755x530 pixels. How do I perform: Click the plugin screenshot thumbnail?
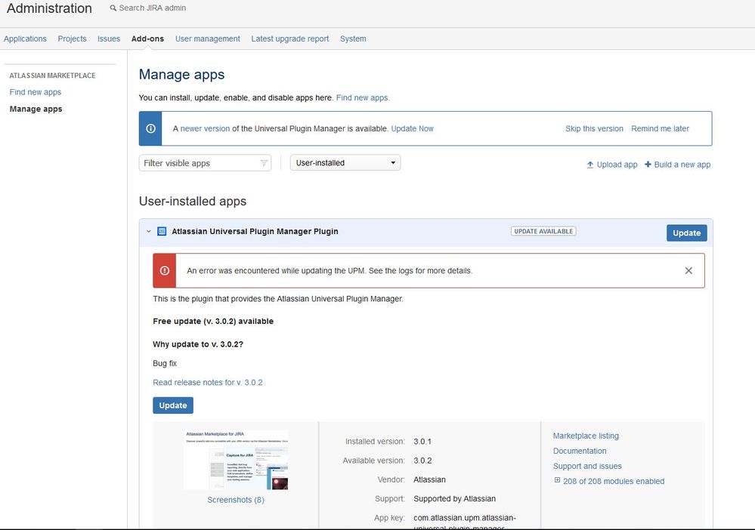point(236,460)
